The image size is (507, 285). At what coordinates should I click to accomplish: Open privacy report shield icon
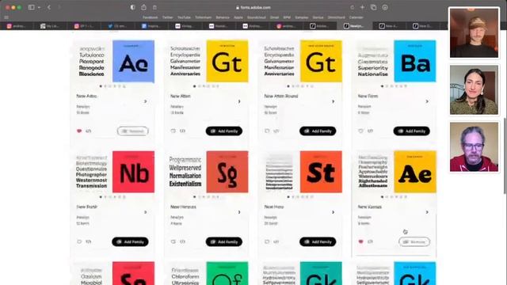(132, 7)
